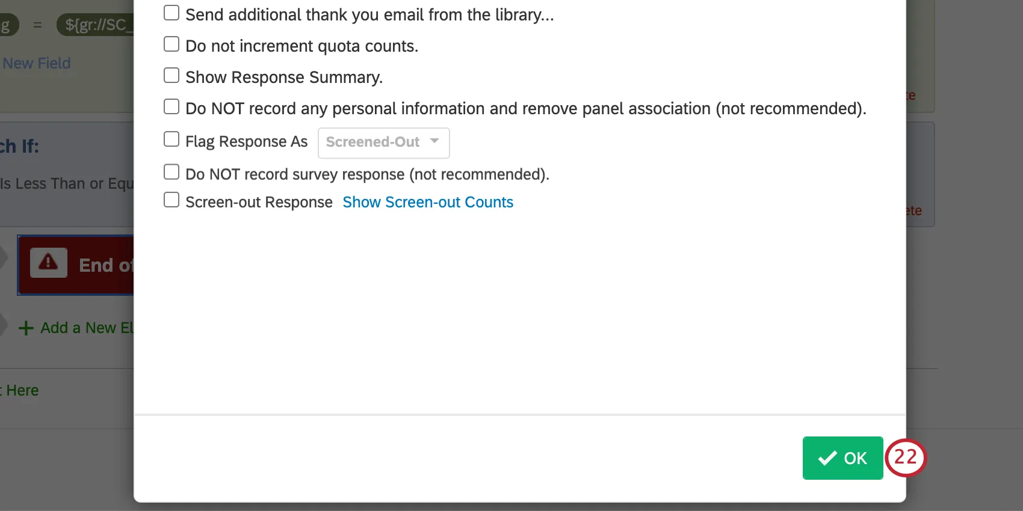Click the checkmark icon inside the OK button
This screenshot has height=511, width=1023.
829,458
